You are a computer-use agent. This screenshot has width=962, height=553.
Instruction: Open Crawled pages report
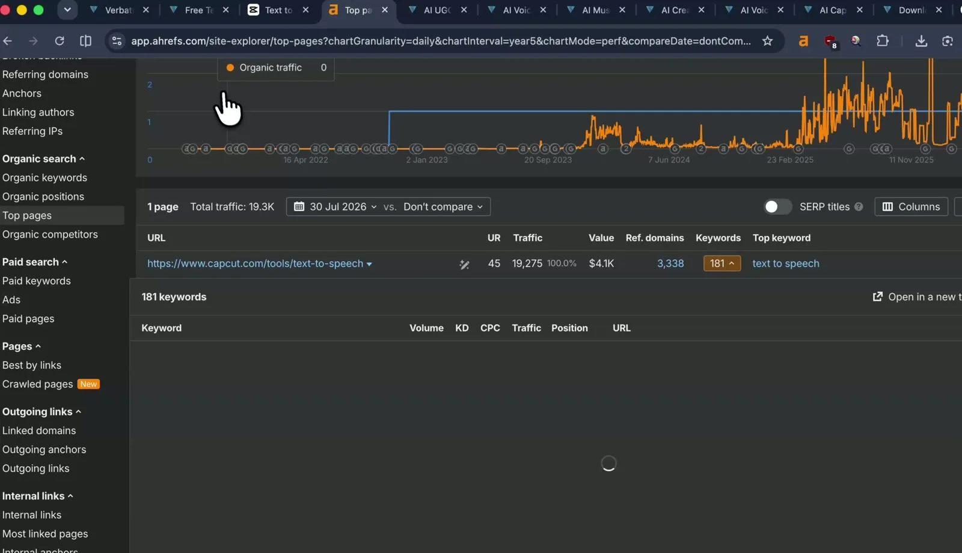[37, 385]
